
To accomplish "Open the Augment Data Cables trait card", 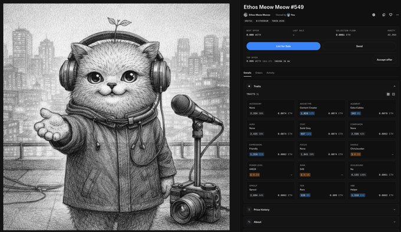I will click(372, 109).
